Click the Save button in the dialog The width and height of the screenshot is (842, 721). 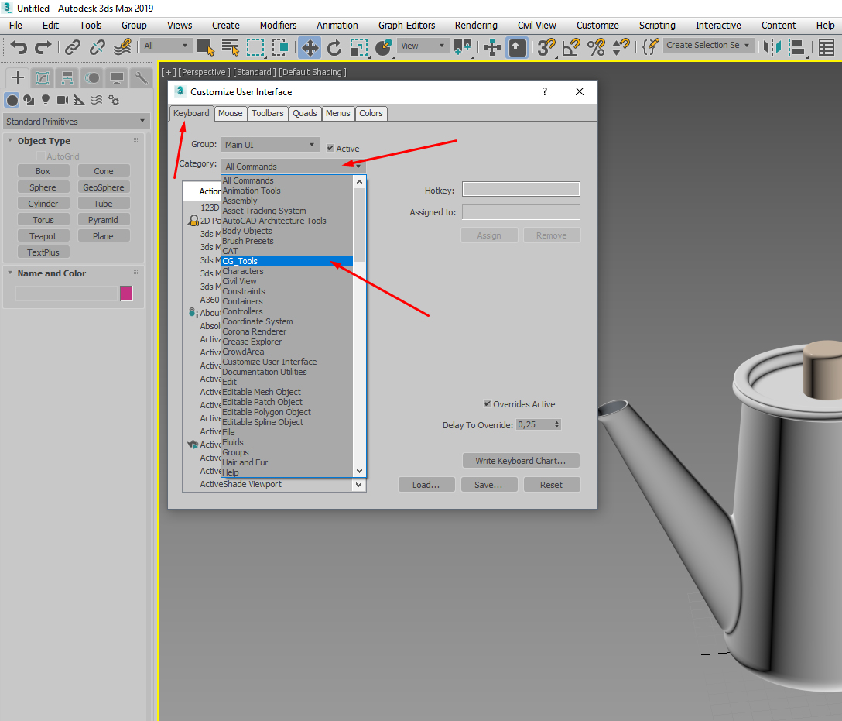(x=488, y=485)
